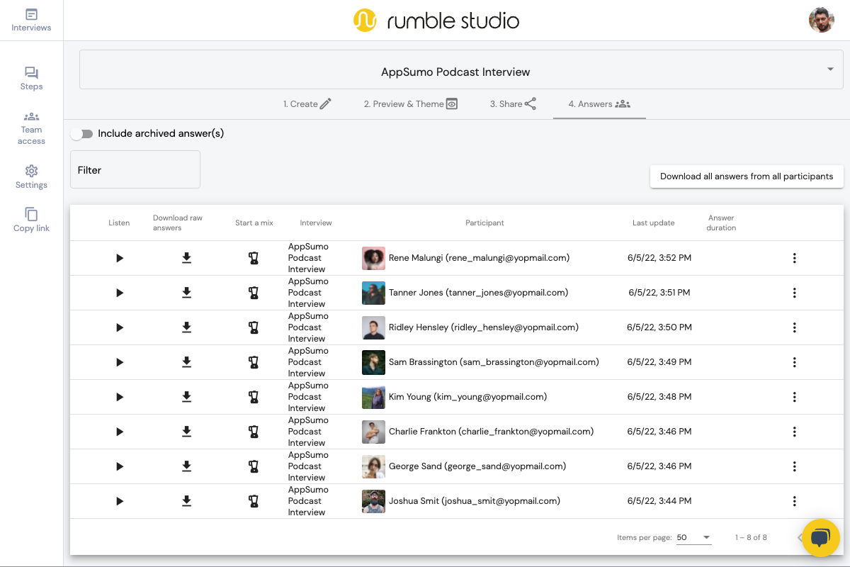Open the three-dot menu for Kim Young

pyautogui.click(x=794, y=397)
